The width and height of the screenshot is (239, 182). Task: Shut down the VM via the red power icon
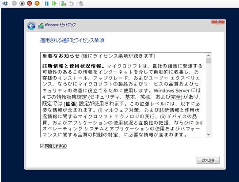tap(30, 4)
